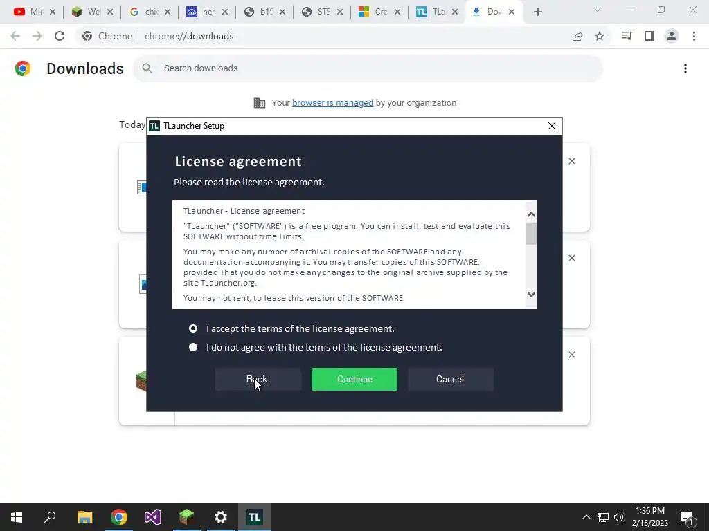Open the Windows Start menu
709x531 pixels.
17,517
